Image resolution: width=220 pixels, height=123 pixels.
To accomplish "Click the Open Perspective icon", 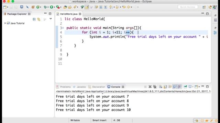I will tap(204, 7).
